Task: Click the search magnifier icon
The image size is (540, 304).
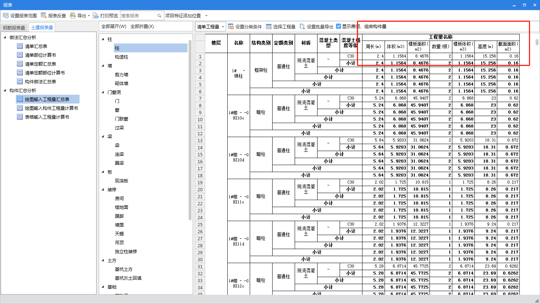Action: [x=159, y=15]
